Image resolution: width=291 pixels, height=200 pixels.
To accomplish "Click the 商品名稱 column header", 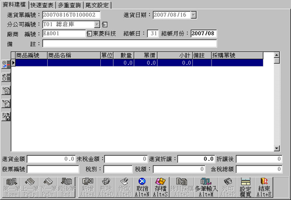I will 74,55.
